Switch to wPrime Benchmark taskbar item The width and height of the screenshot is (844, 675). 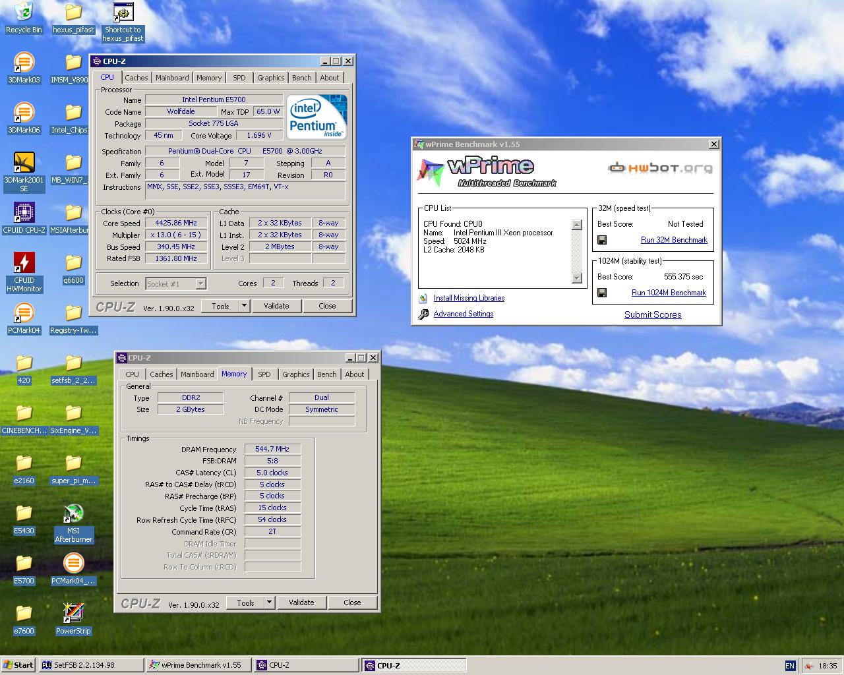click(198, 665)
